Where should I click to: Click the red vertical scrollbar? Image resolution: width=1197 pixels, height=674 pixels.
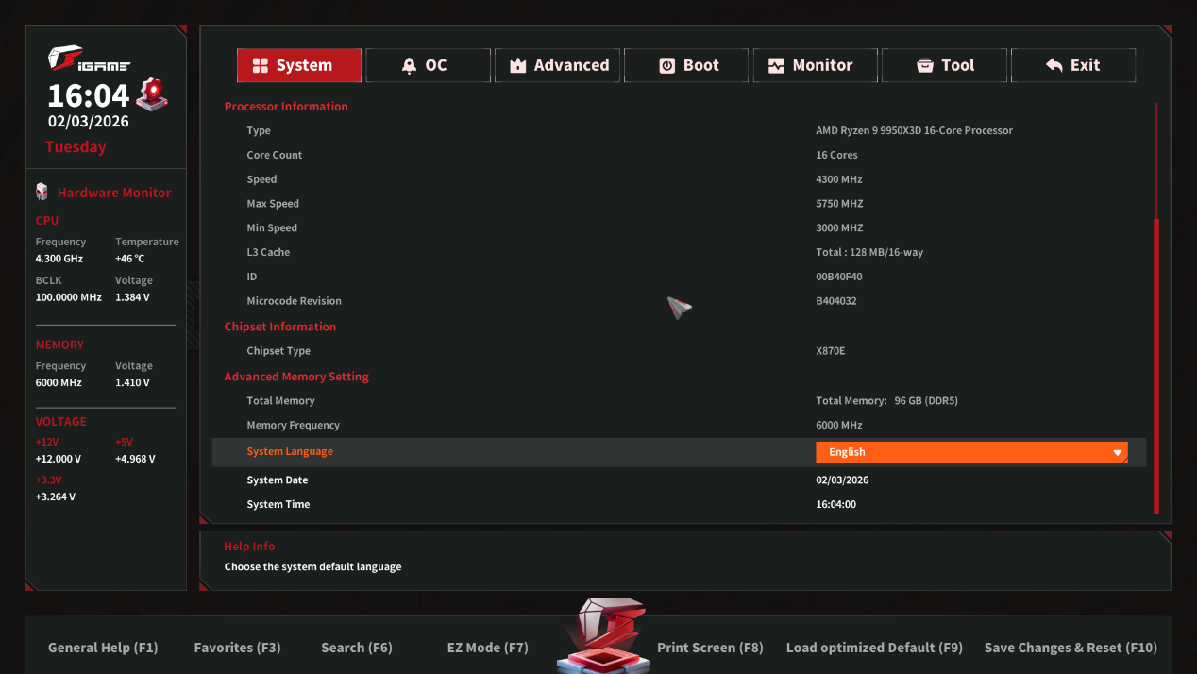coord(1156,363)
